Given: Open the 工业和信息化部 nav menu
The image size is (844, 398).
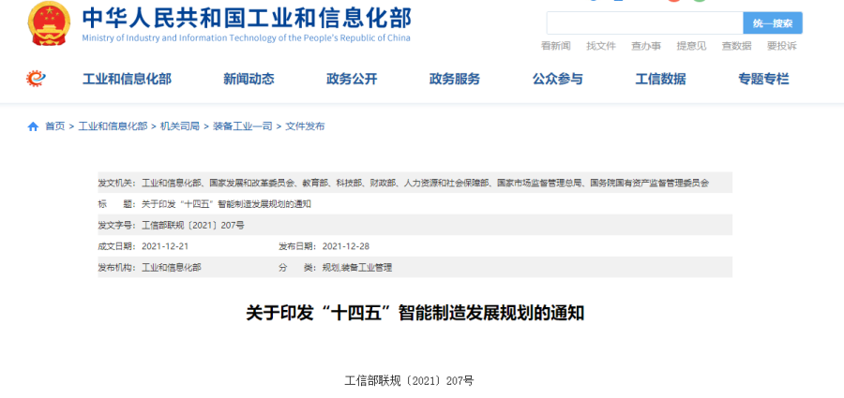Looking at the screenshot, I should tap(127, 79).
